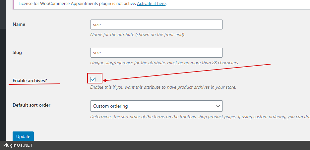
Task: Click the "Name" field label
Action: (x=19, y=24)
